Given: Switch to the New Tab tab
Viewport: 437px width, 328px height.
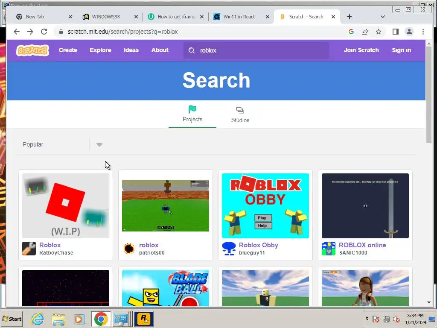Looking at the screenshot, I should [35, 17].
